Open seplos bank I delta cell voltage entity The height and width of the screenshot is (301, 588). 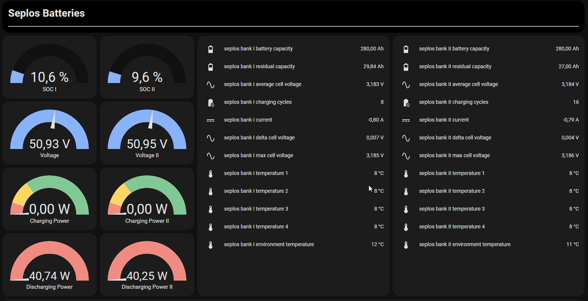293,138
